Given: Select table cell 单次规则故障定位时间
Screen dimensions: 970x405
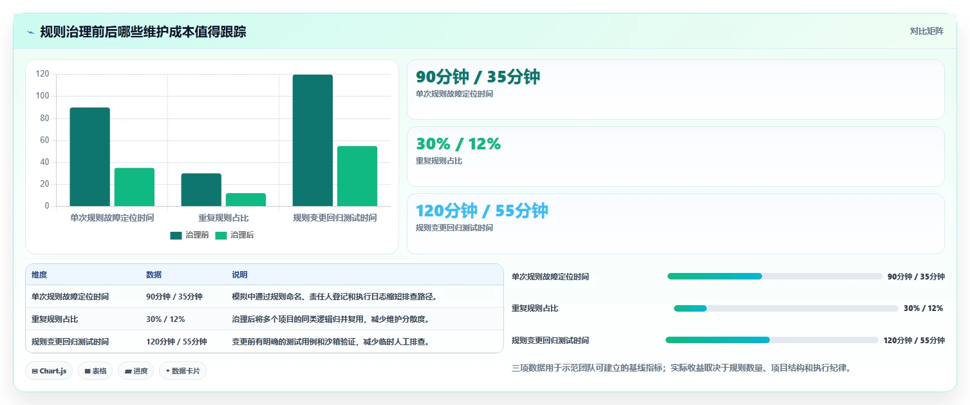Looking at the screenshot, I should click(x=70, y=297).
